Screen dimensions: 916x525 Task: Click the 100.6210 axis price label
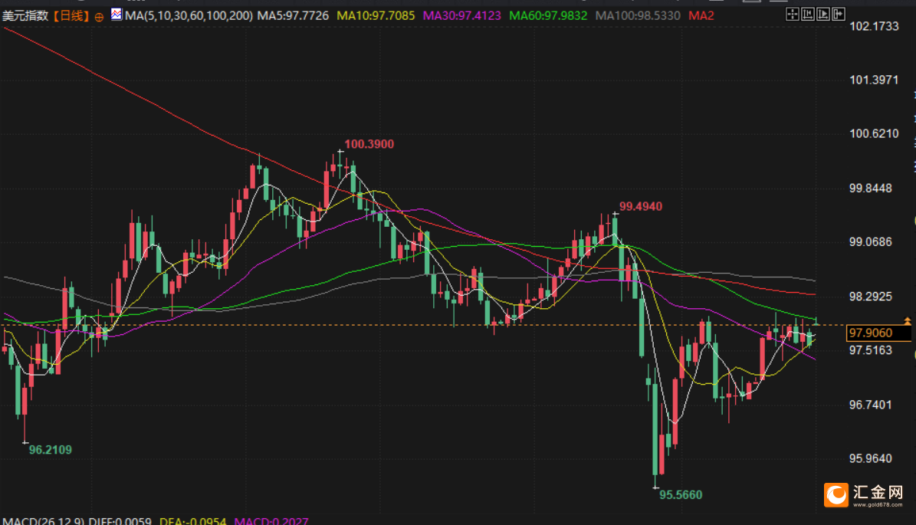pyautogui.click(x=874, y=133)
